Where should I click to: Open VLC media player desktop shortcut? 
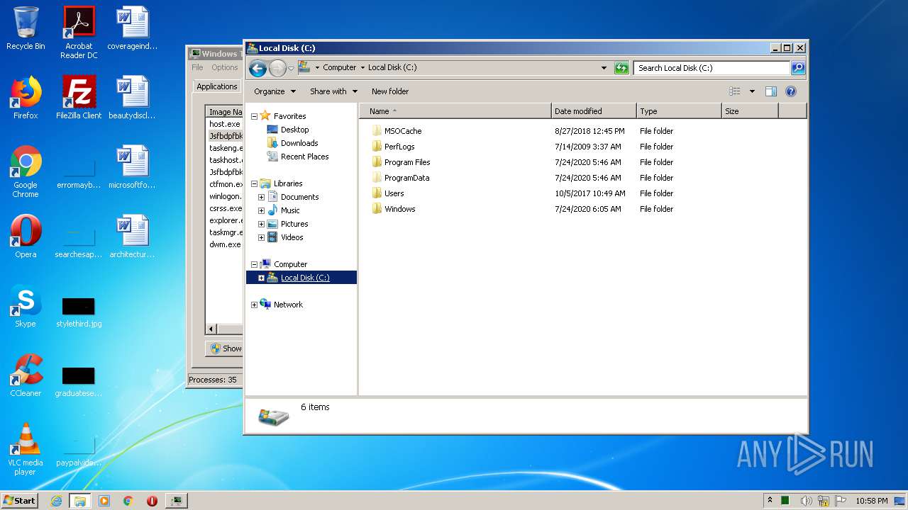click(x=26, y=450)
